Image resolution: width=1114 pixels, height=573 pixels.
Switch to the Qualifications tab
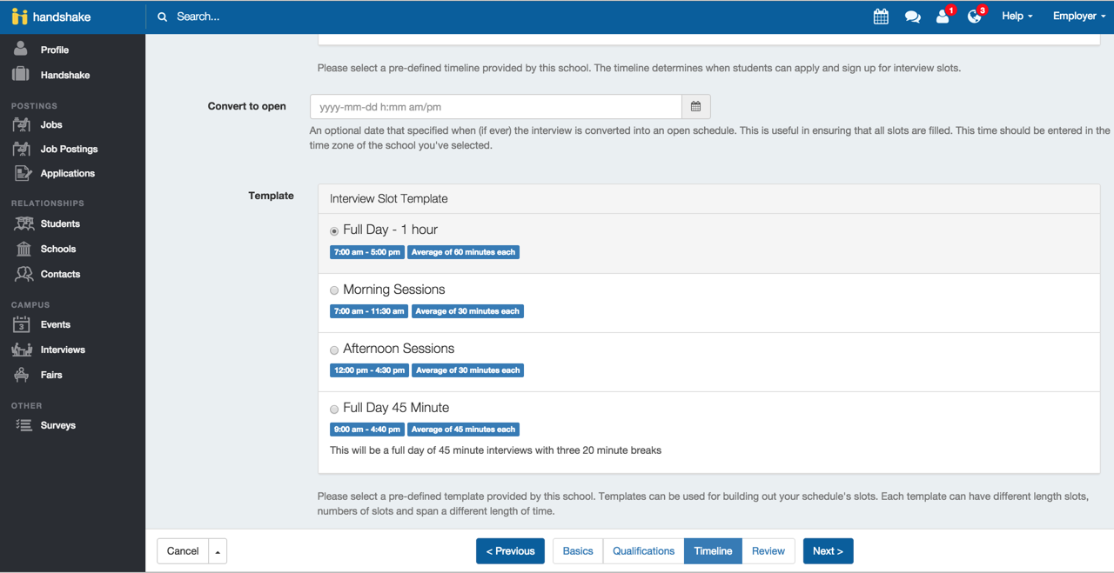tap(643, 551)
